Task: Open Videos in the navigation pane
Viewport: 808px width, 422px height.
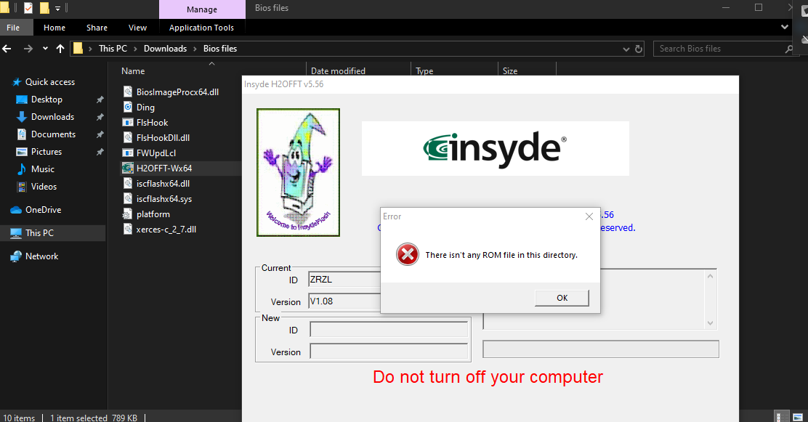Action: pyautogui.click(x=44, y=187)
